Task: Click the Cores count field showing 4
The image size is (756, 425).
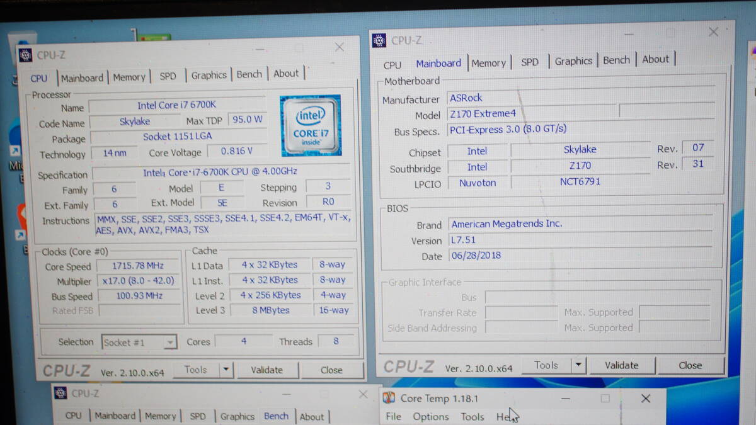Action: [x=243, y=342]
